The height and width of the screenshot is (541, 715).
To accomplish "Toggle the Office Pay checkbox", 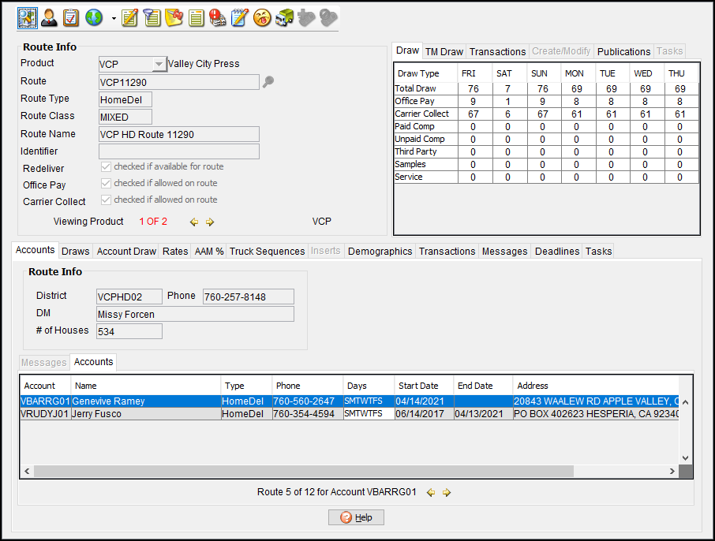I will 106,184.
